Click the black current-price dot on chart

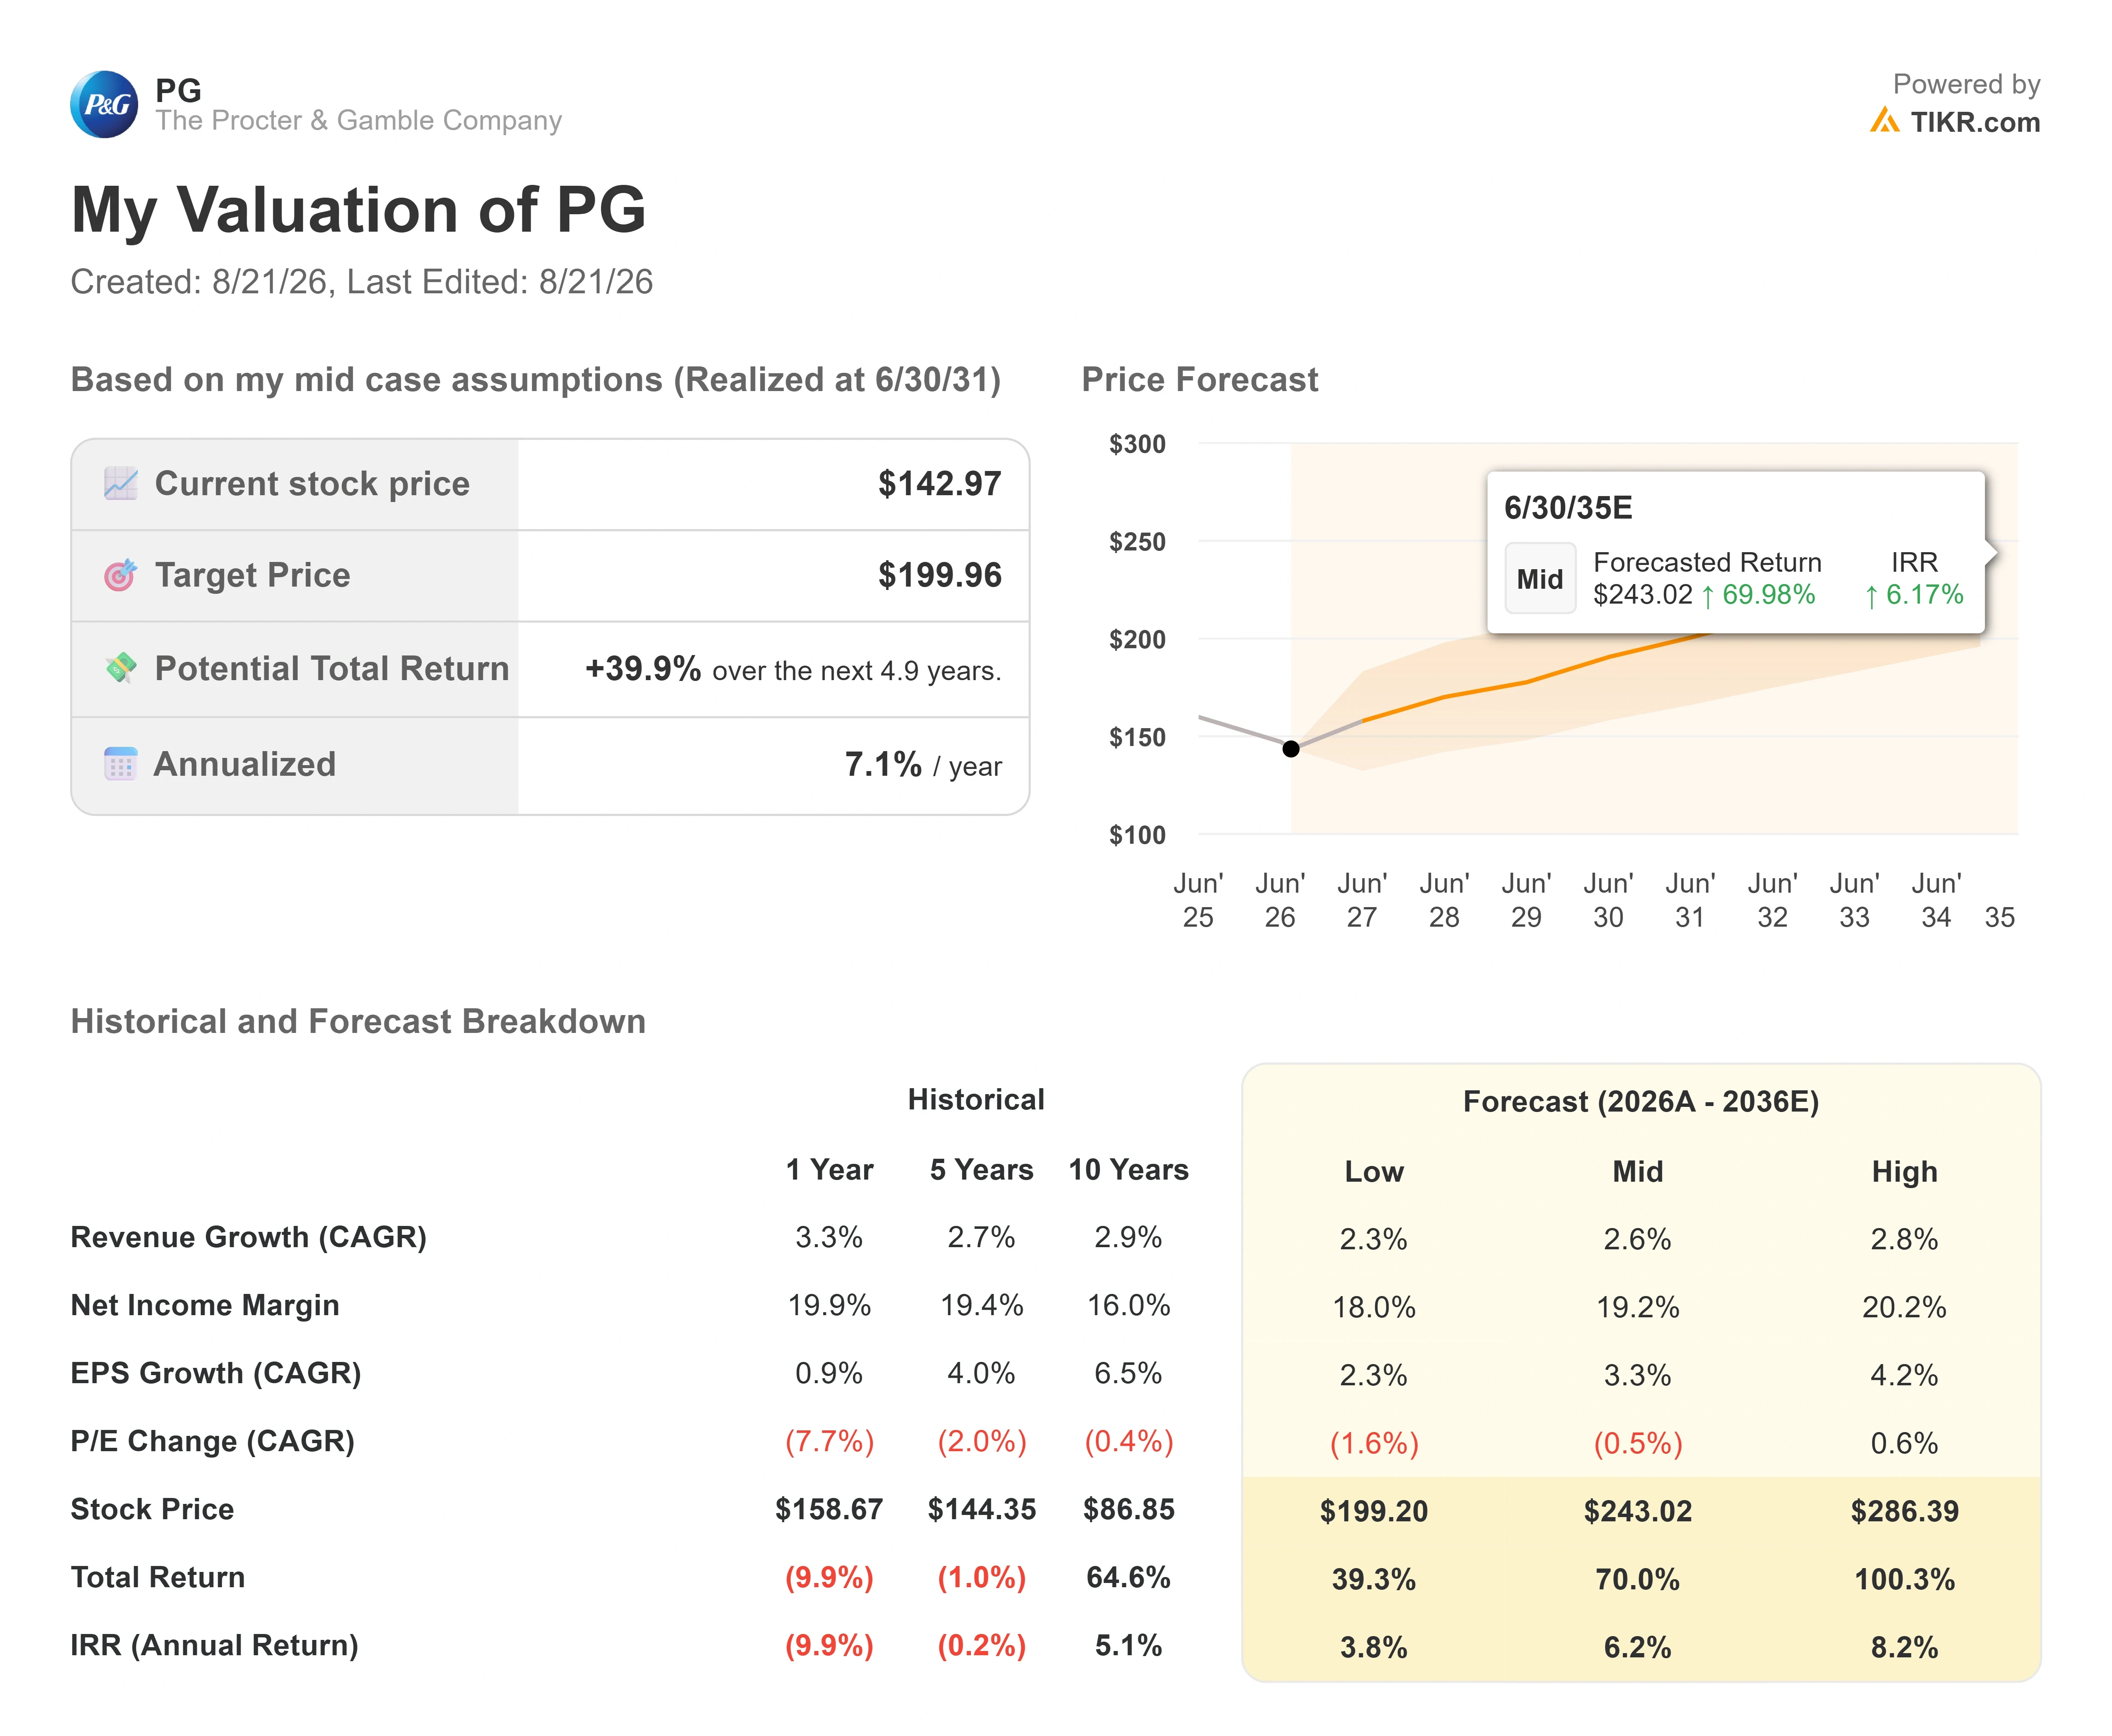tap(1291, 749)
